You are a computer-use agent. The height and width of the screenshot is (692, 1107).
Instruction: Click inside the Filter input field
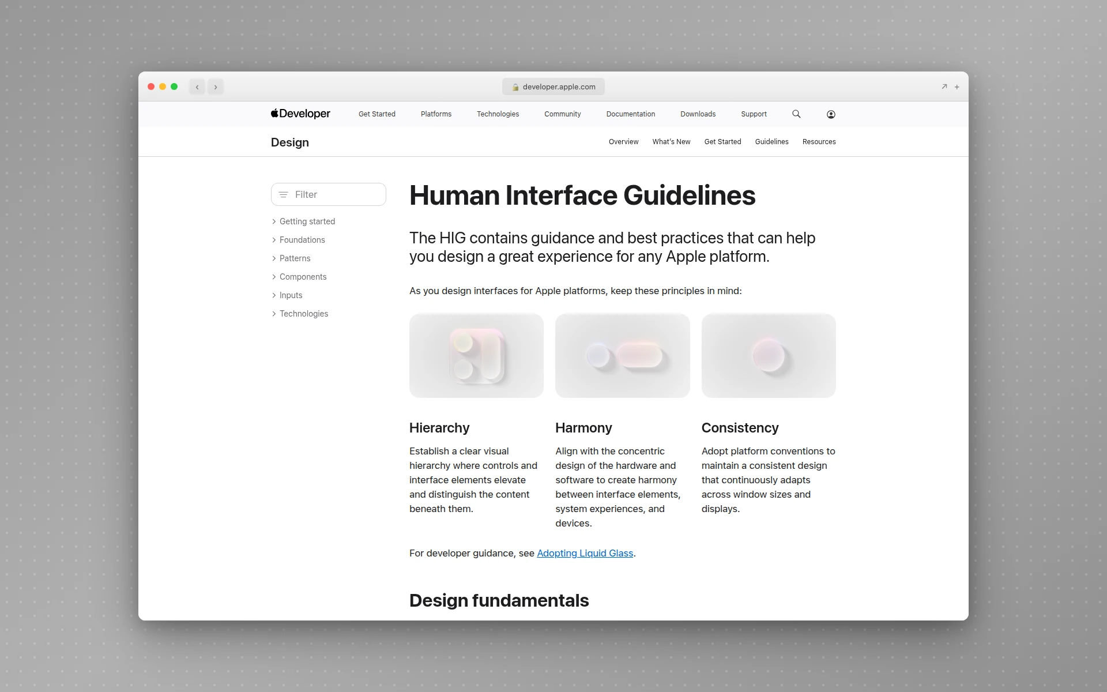(x=329, y=194)
